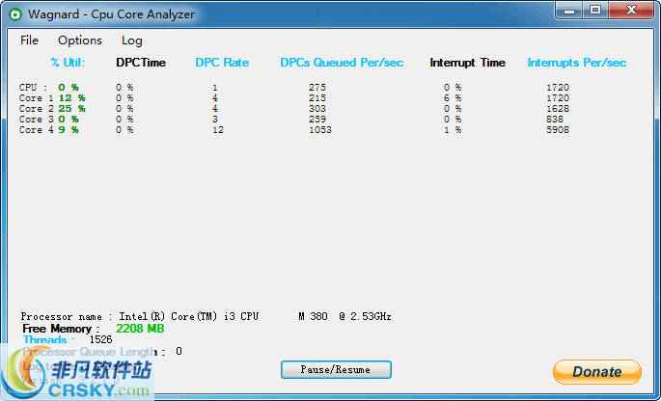Click the window title 'Wagnard - Cpu Core Analyzer'

(x=111, y=14)
